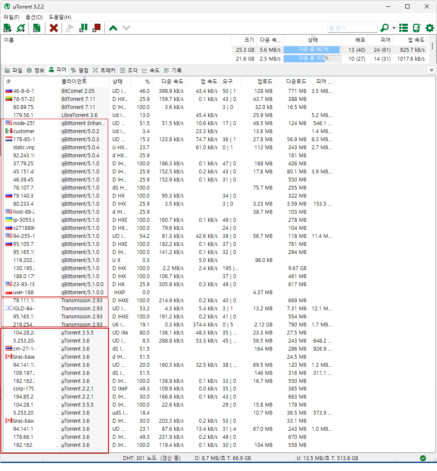The height and width of the screenshot is (471, 437).
Task: Click the cm-27-1 peer IP entry
Action: point(24,349)
